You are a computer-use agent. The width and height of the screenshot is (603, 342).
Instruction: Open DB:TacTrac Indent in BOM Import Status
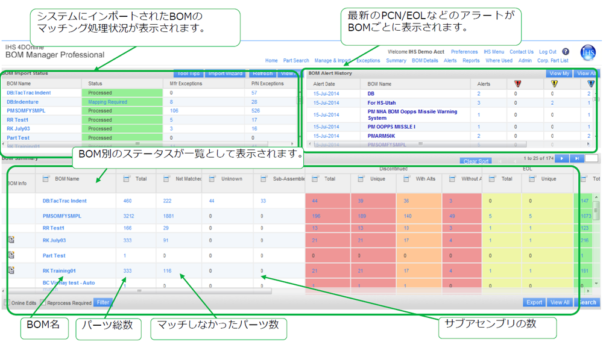click(29, 93)
